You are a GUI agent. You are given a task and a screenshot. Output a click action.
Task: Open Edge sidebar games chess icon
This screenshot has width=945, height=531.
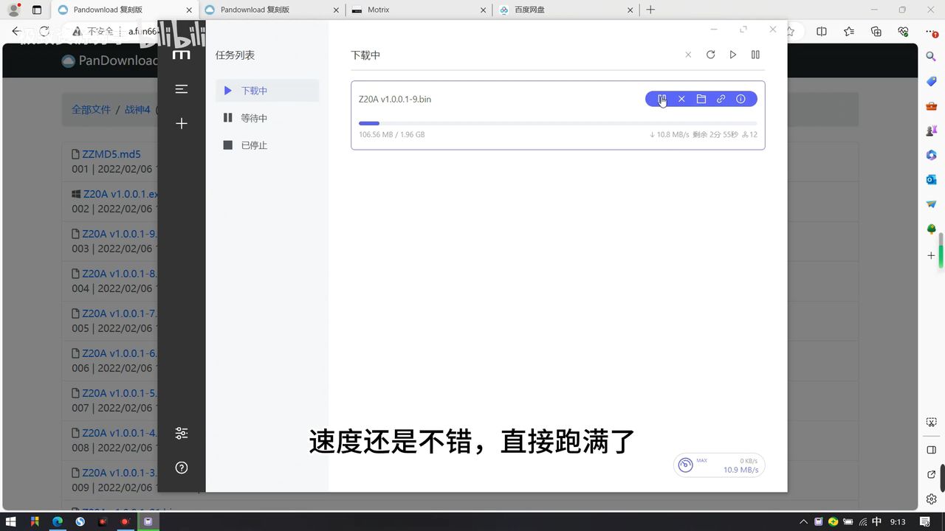point(932,131)
